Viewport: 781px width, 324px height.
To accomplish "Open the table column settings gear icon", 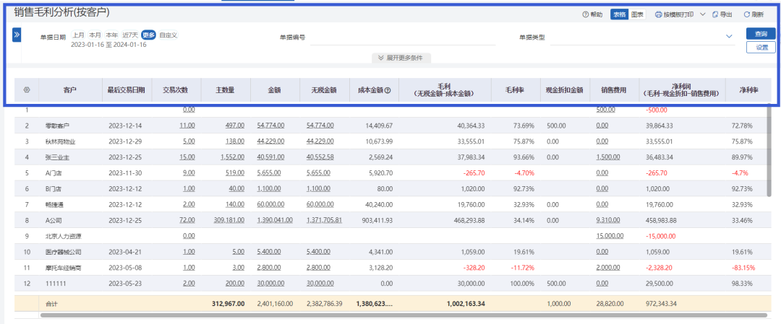I will tap(27, 90).
